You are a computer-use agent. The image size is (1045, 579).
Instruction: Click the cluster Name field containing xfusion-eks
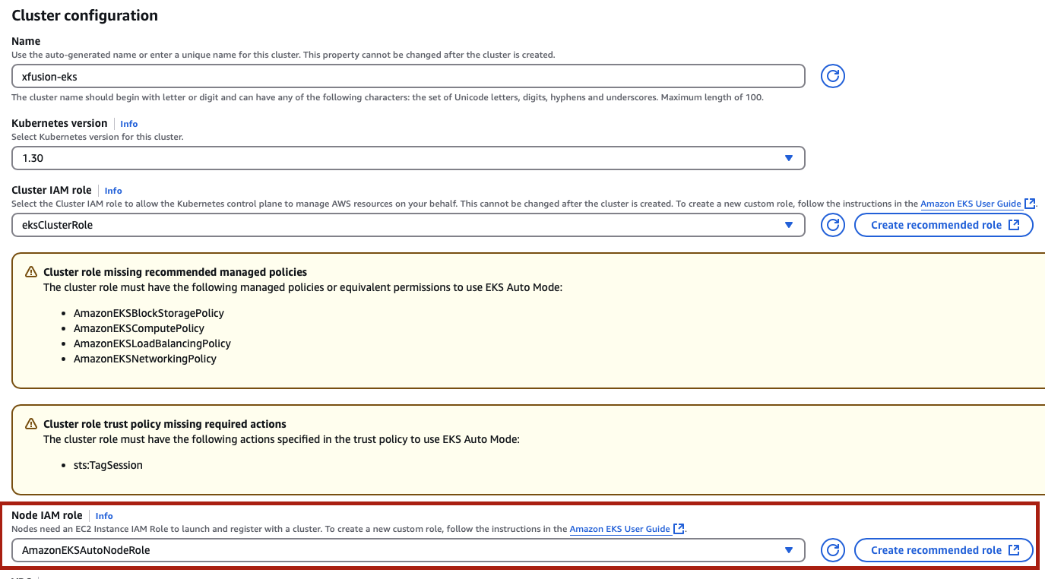point(408,76)
